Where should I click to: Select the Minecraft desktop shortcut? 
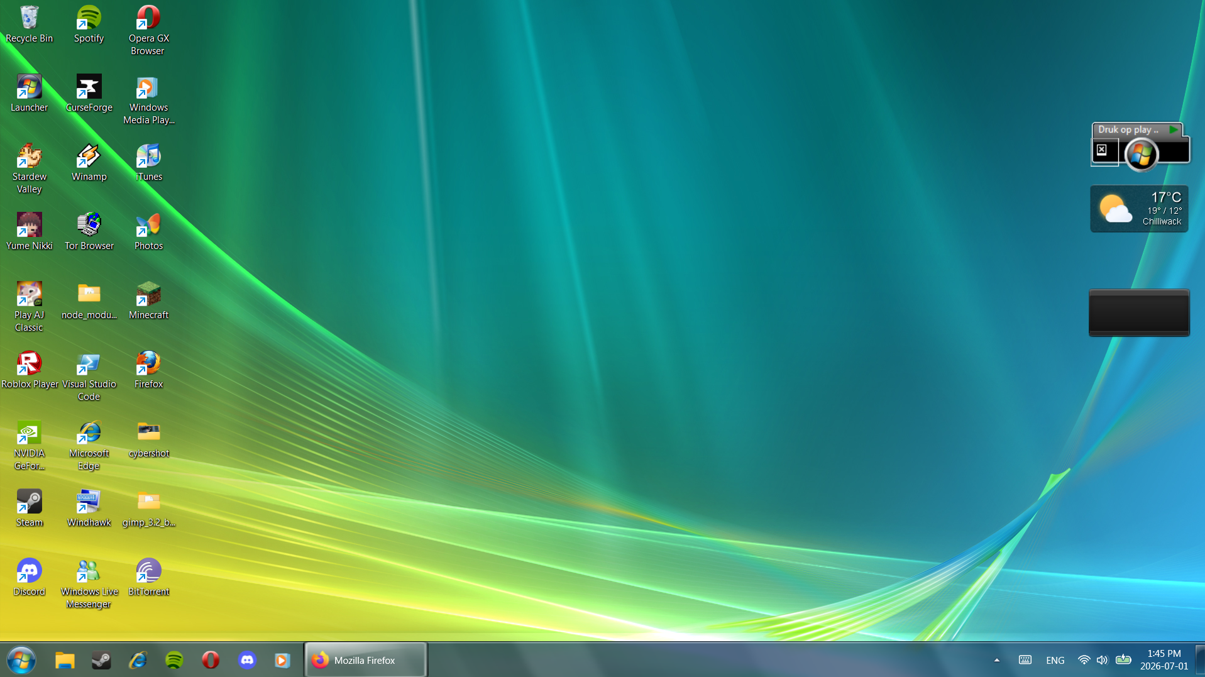click(148, 302)
